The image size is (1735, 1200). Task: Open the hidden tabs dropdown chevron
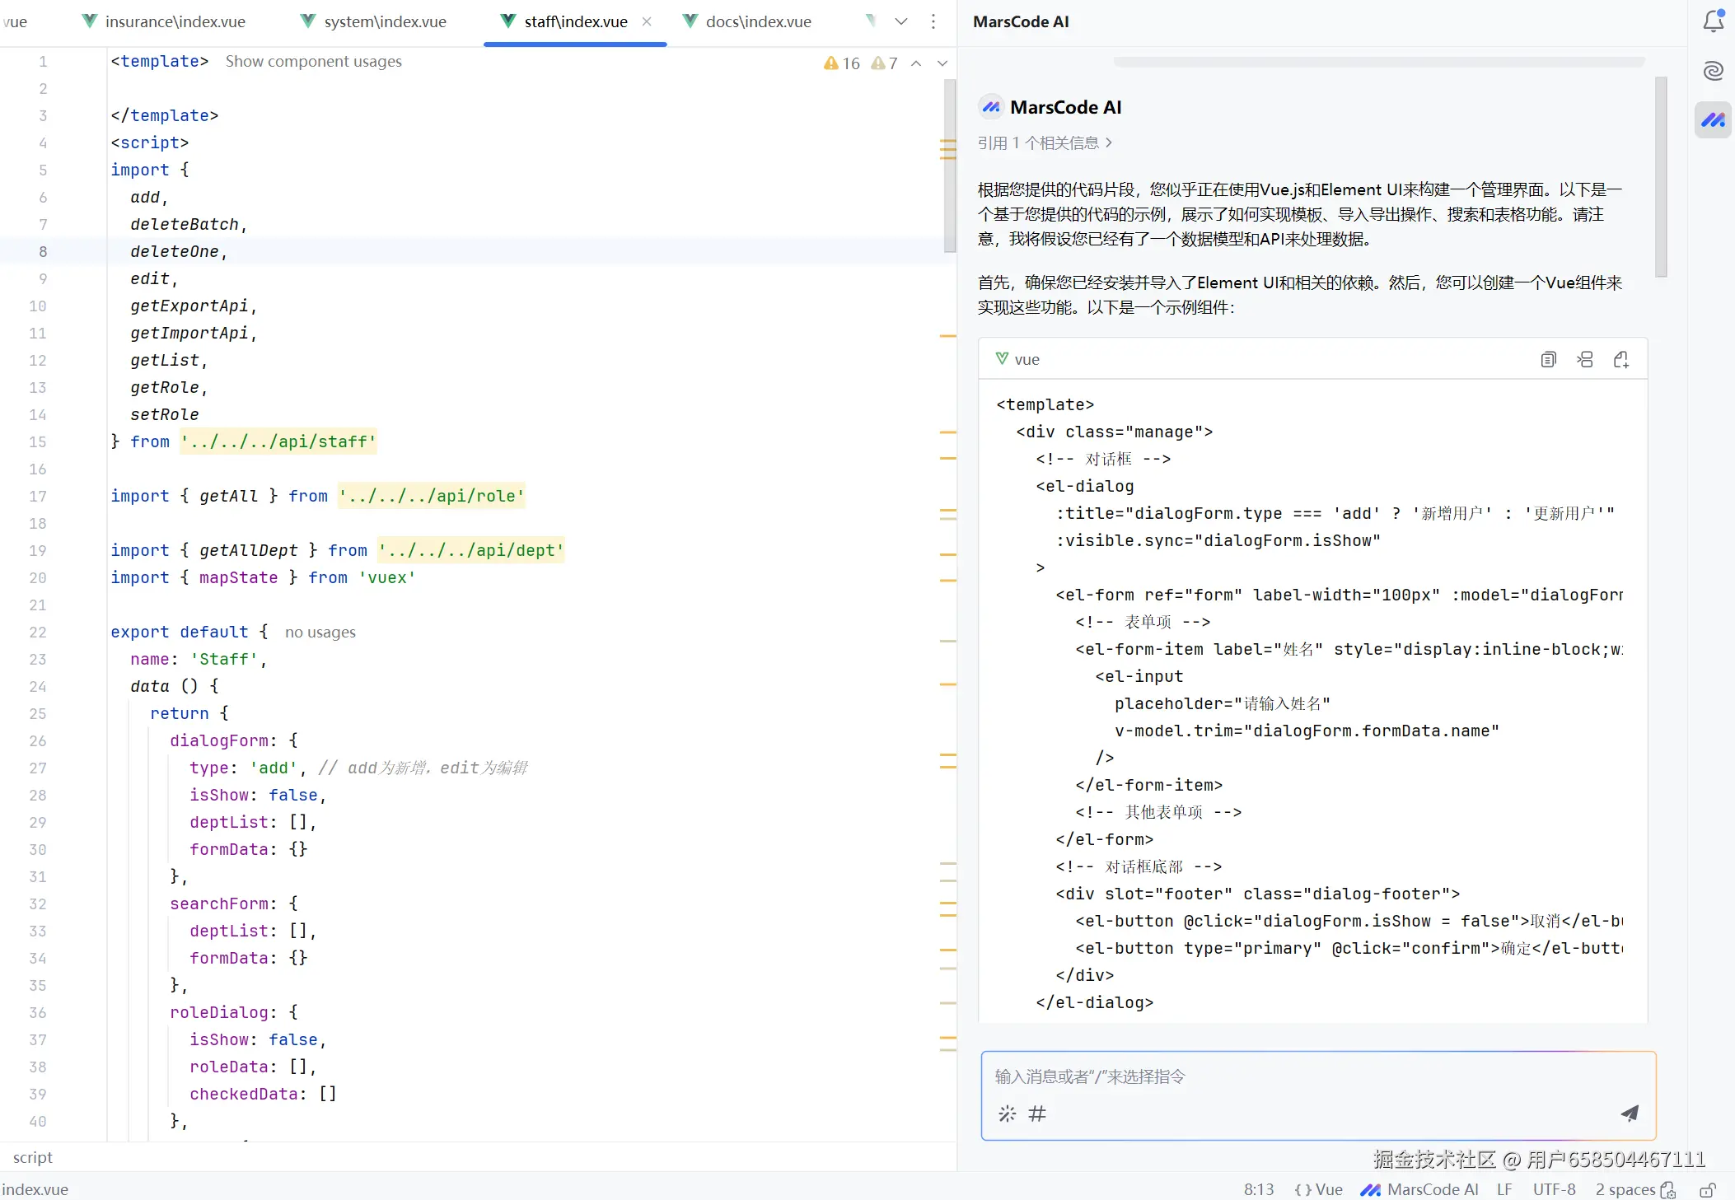[900, 21]
